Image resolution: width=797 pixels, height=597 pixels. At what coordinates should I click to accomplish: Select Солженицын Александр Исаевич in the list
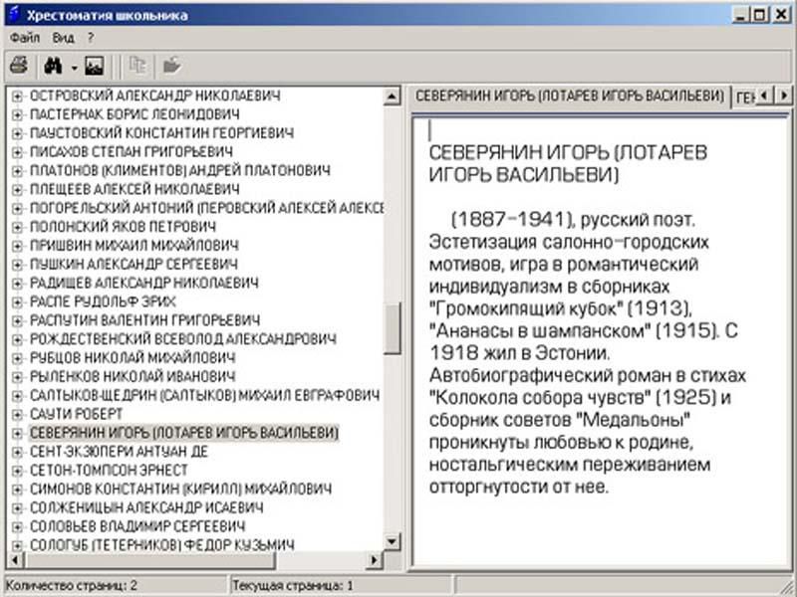[x=147, y=507]
